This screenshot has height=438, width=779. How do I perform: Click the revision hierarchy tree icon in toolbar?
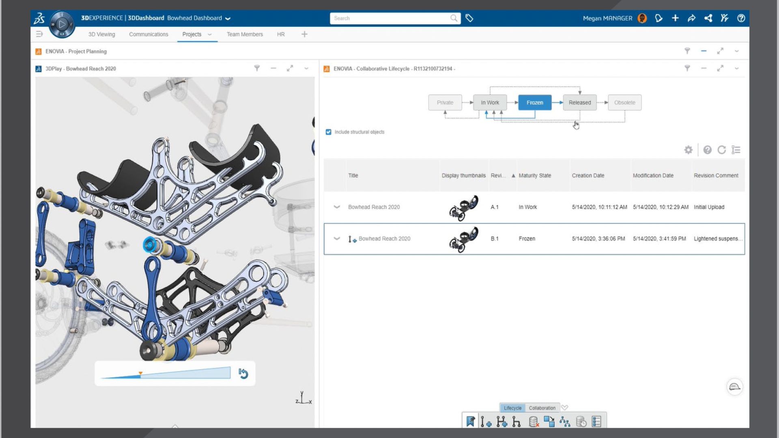point(564,422)
